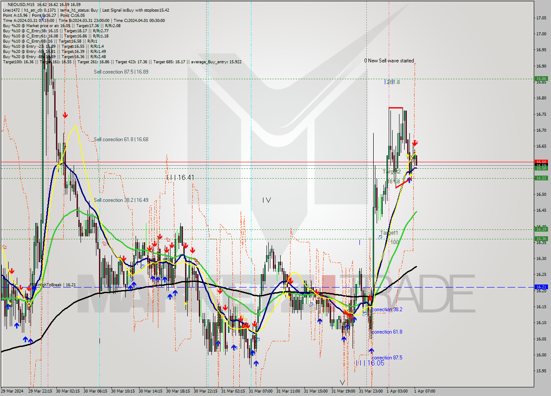This screenshot has width=551, height=396.
Task: Click the red 16.60 price tag
Action: pos(541,162)
